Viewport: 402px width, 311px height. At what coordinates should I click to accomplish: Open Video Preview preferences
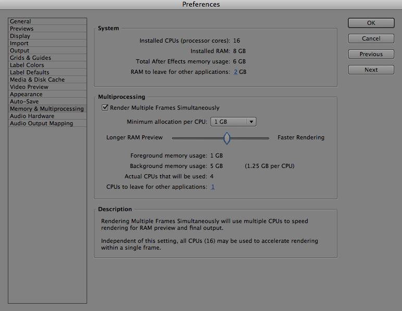coord(47,87)
